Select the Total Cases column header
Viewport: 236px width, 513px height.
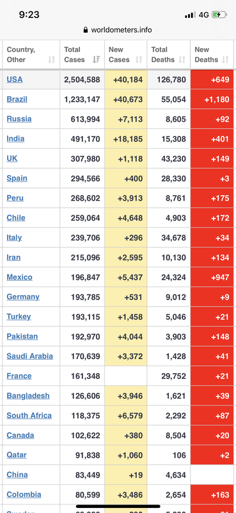coord(83,55)
